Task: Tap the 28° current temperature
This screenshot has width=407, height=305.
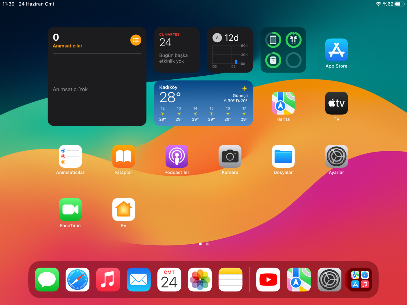Action: (170, 97)
